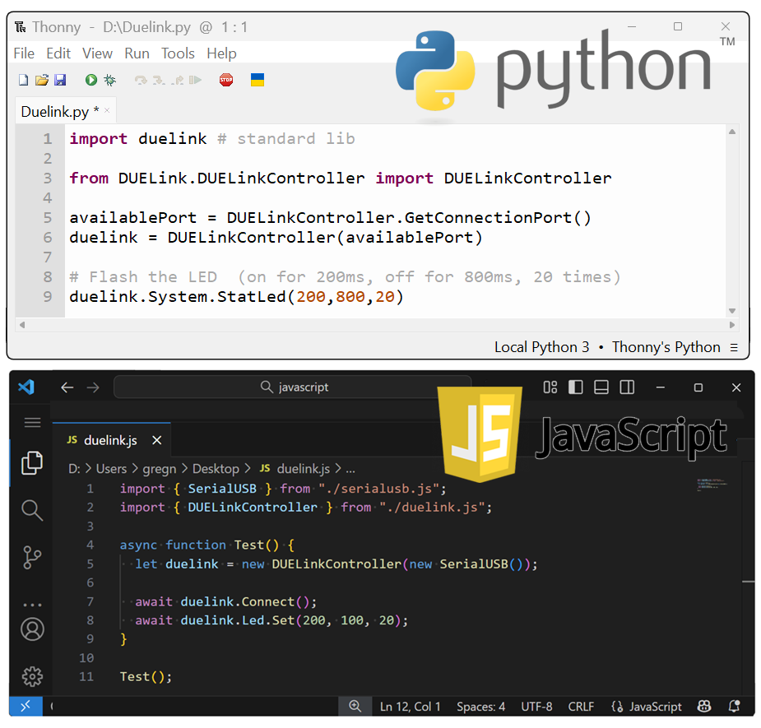Viewport: 761px width, 728px height.
Task: Toggle the secondary side bar layout button
Action: (x=627, y=387)
